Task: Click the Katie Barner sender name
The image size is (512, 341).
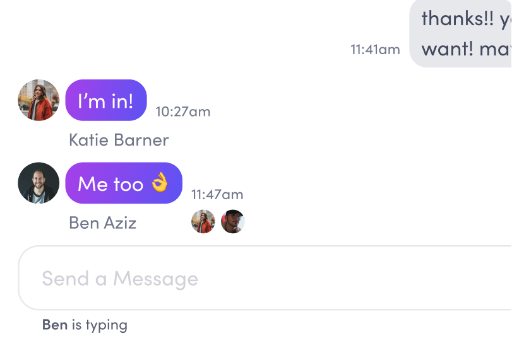Action: tap(119, 140)
